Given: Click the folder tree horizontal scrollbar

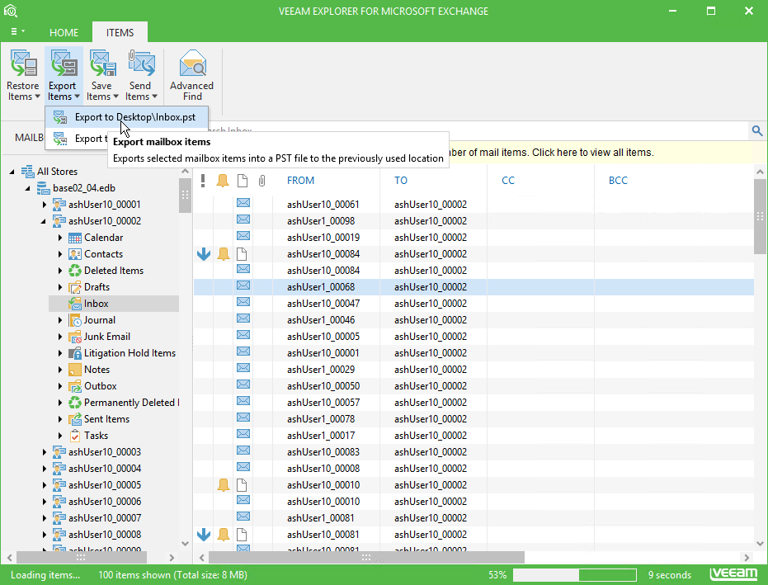Looking at the screenshot, I should point(82,558).
